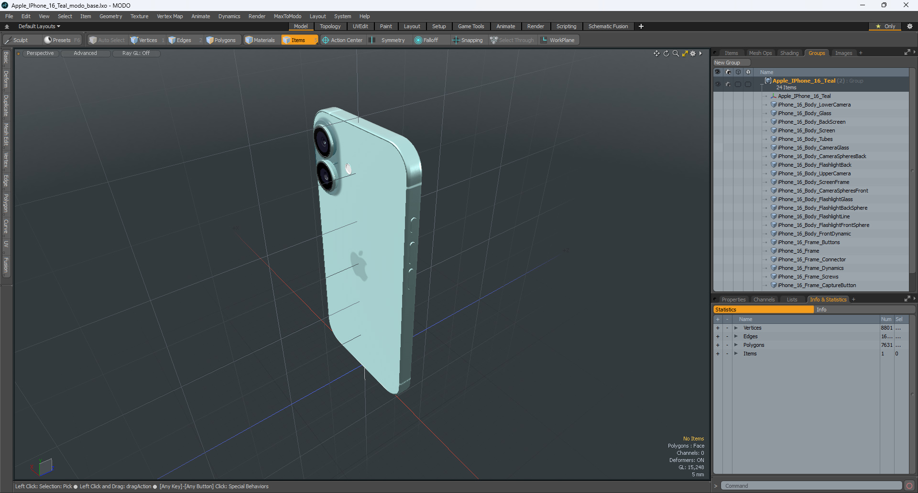Open the Action Center options
This screenshot has height=493, width=918.
pos(342,40)
